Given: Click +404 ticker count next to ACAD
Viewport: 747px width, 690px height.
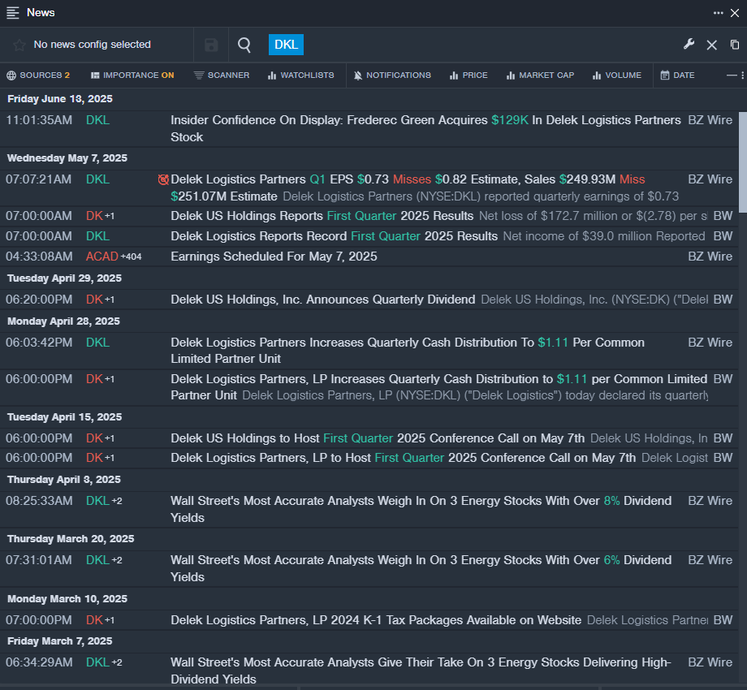Looking at the screenshot, I should pyautogui.click(x=131, y=257).
